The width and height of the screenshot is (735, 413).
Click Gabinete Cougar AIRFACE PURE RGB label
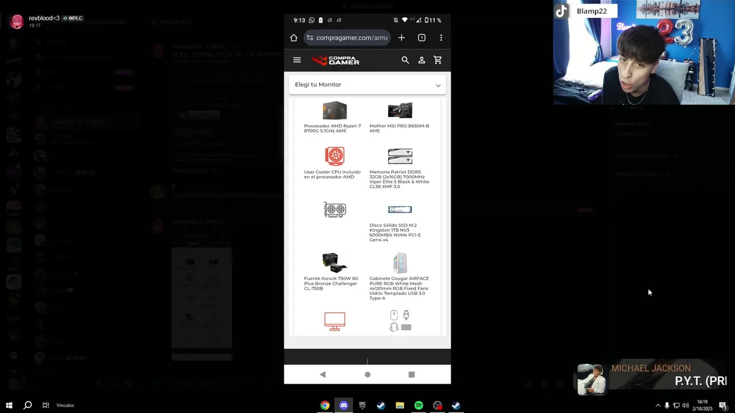[x=399, y=288]
